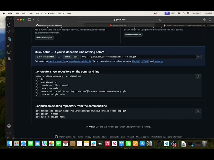
Task: Click Invite collaborators button
Action: [x=133, y=35]
